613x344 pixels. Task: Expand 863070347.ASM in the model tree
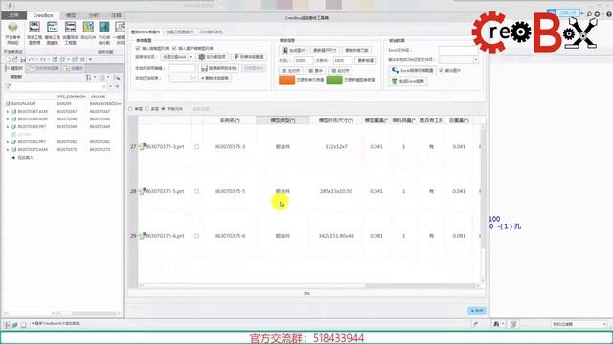[8, 112]
